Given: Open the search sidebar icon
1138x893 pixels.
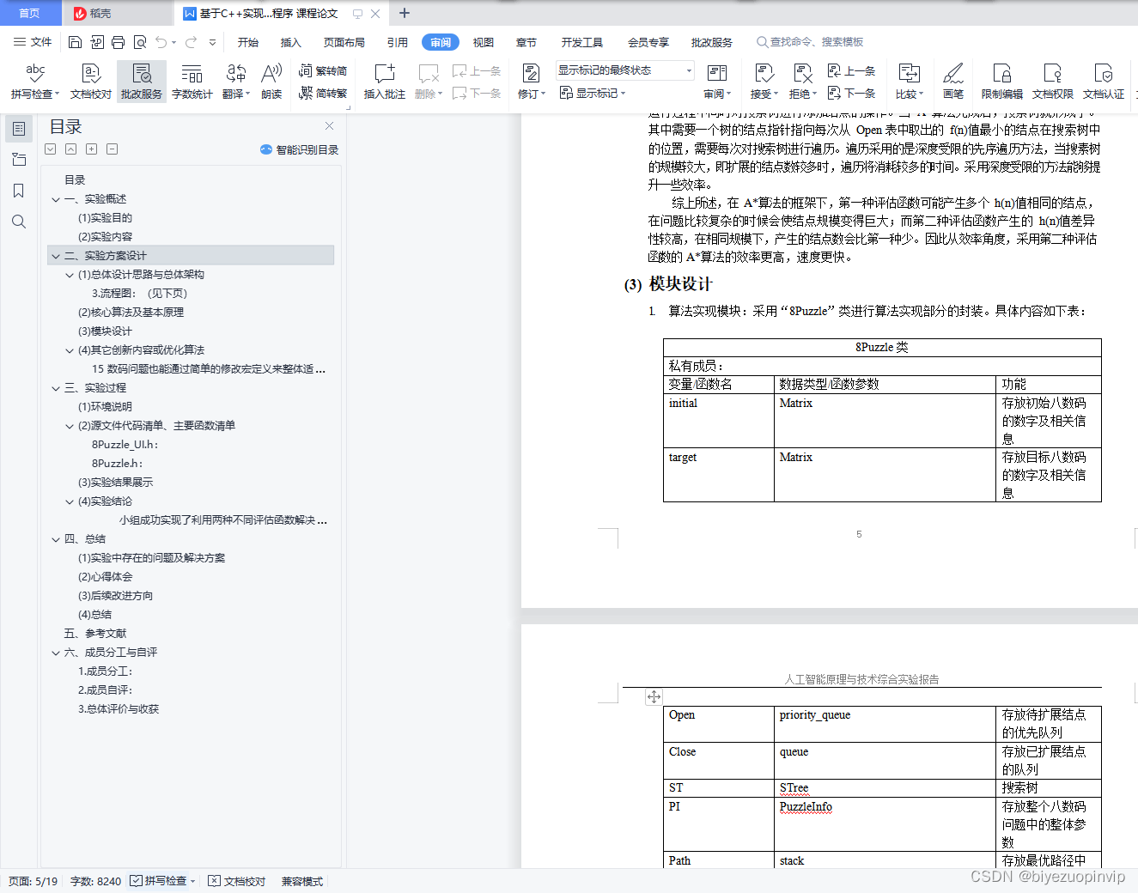Looking at the screenshot, I should coord(19,222).
